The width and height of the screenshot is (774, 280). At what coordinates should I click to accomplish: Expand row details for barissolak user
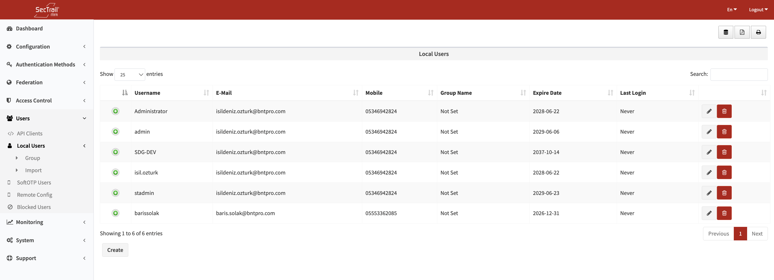(115, 213)
